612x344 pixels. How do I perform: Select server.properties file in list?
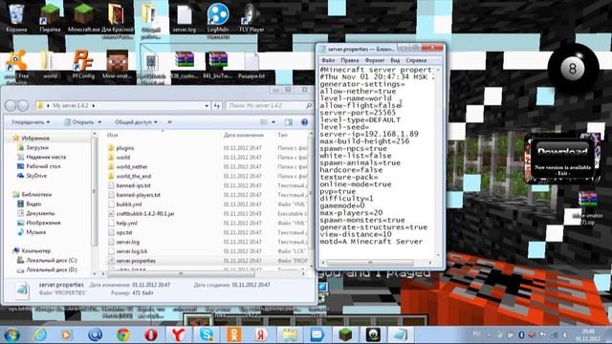[x=136, y=261]
